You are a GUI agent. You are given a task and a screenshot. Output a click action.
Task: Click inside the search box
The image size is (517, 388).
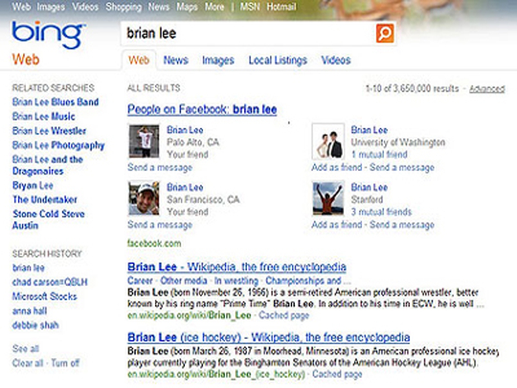[246, 33]
